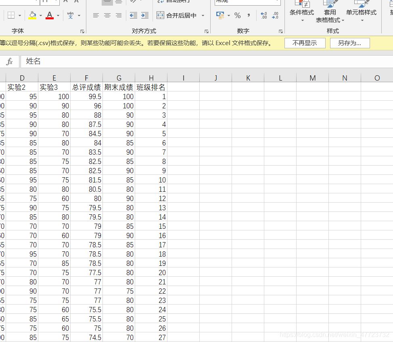Viewport: 393px width, 342px height.
Task: Select column F header
Action: [x=86, y=78]
